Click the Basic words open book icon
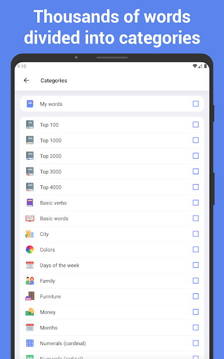 pos(30,218)
